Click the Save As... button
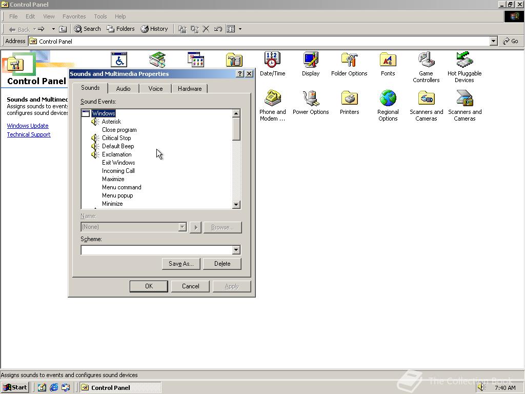525x394 pixels. (x=181, y=264)
